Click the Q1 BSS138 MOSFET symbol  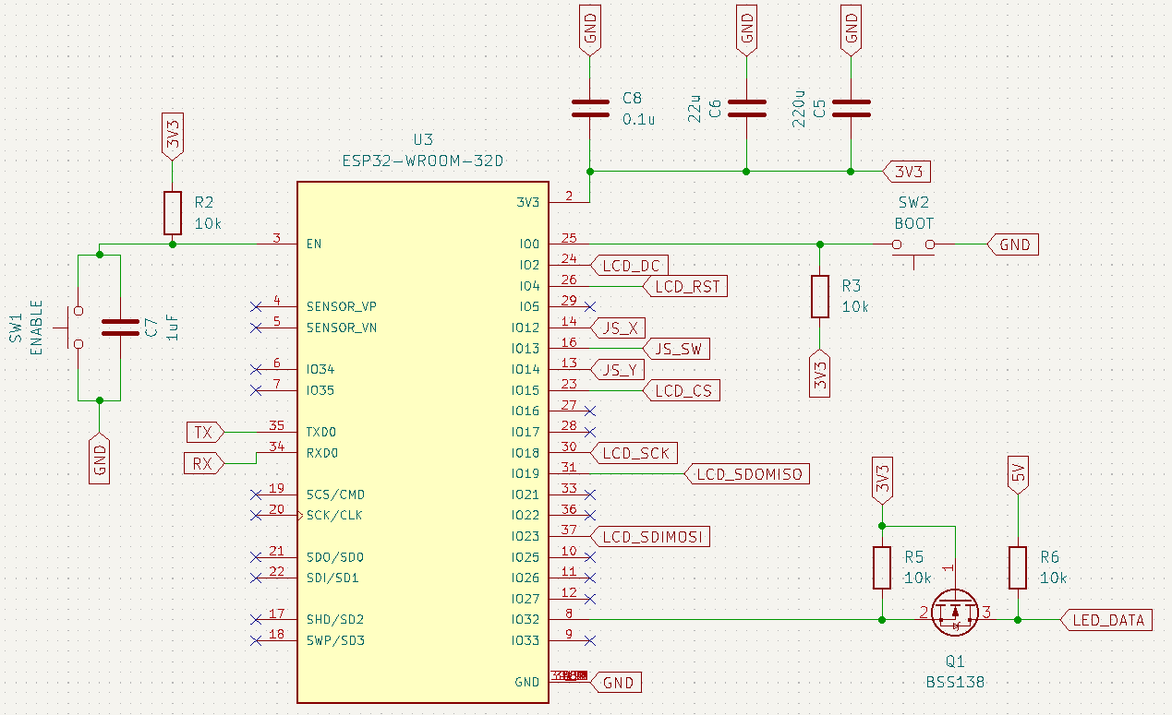pyautogui.click(x=953, y=611)
